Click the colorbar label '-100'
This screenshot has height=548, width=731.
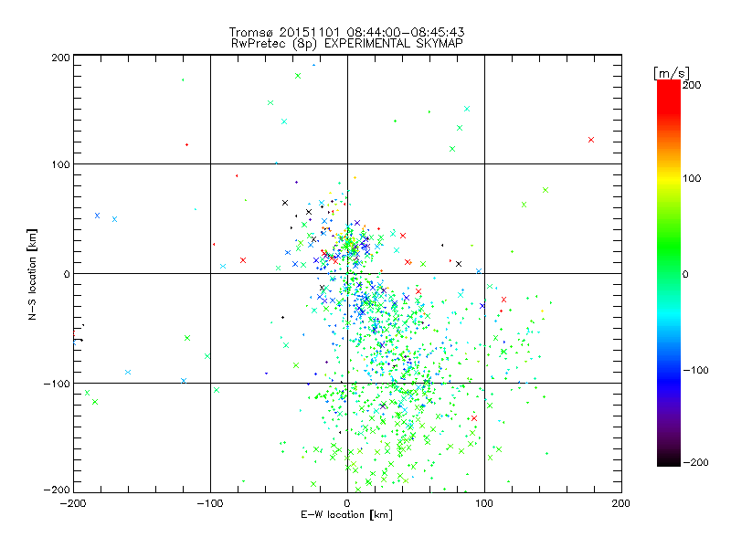tap(695, 370)
